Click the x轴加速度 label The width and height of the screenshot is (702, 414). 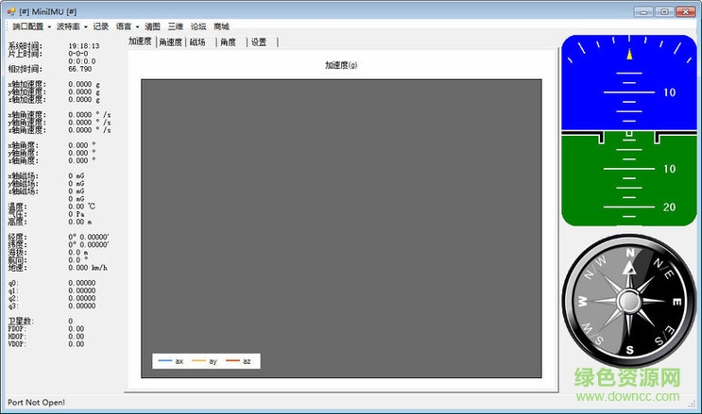click(26, 84)
